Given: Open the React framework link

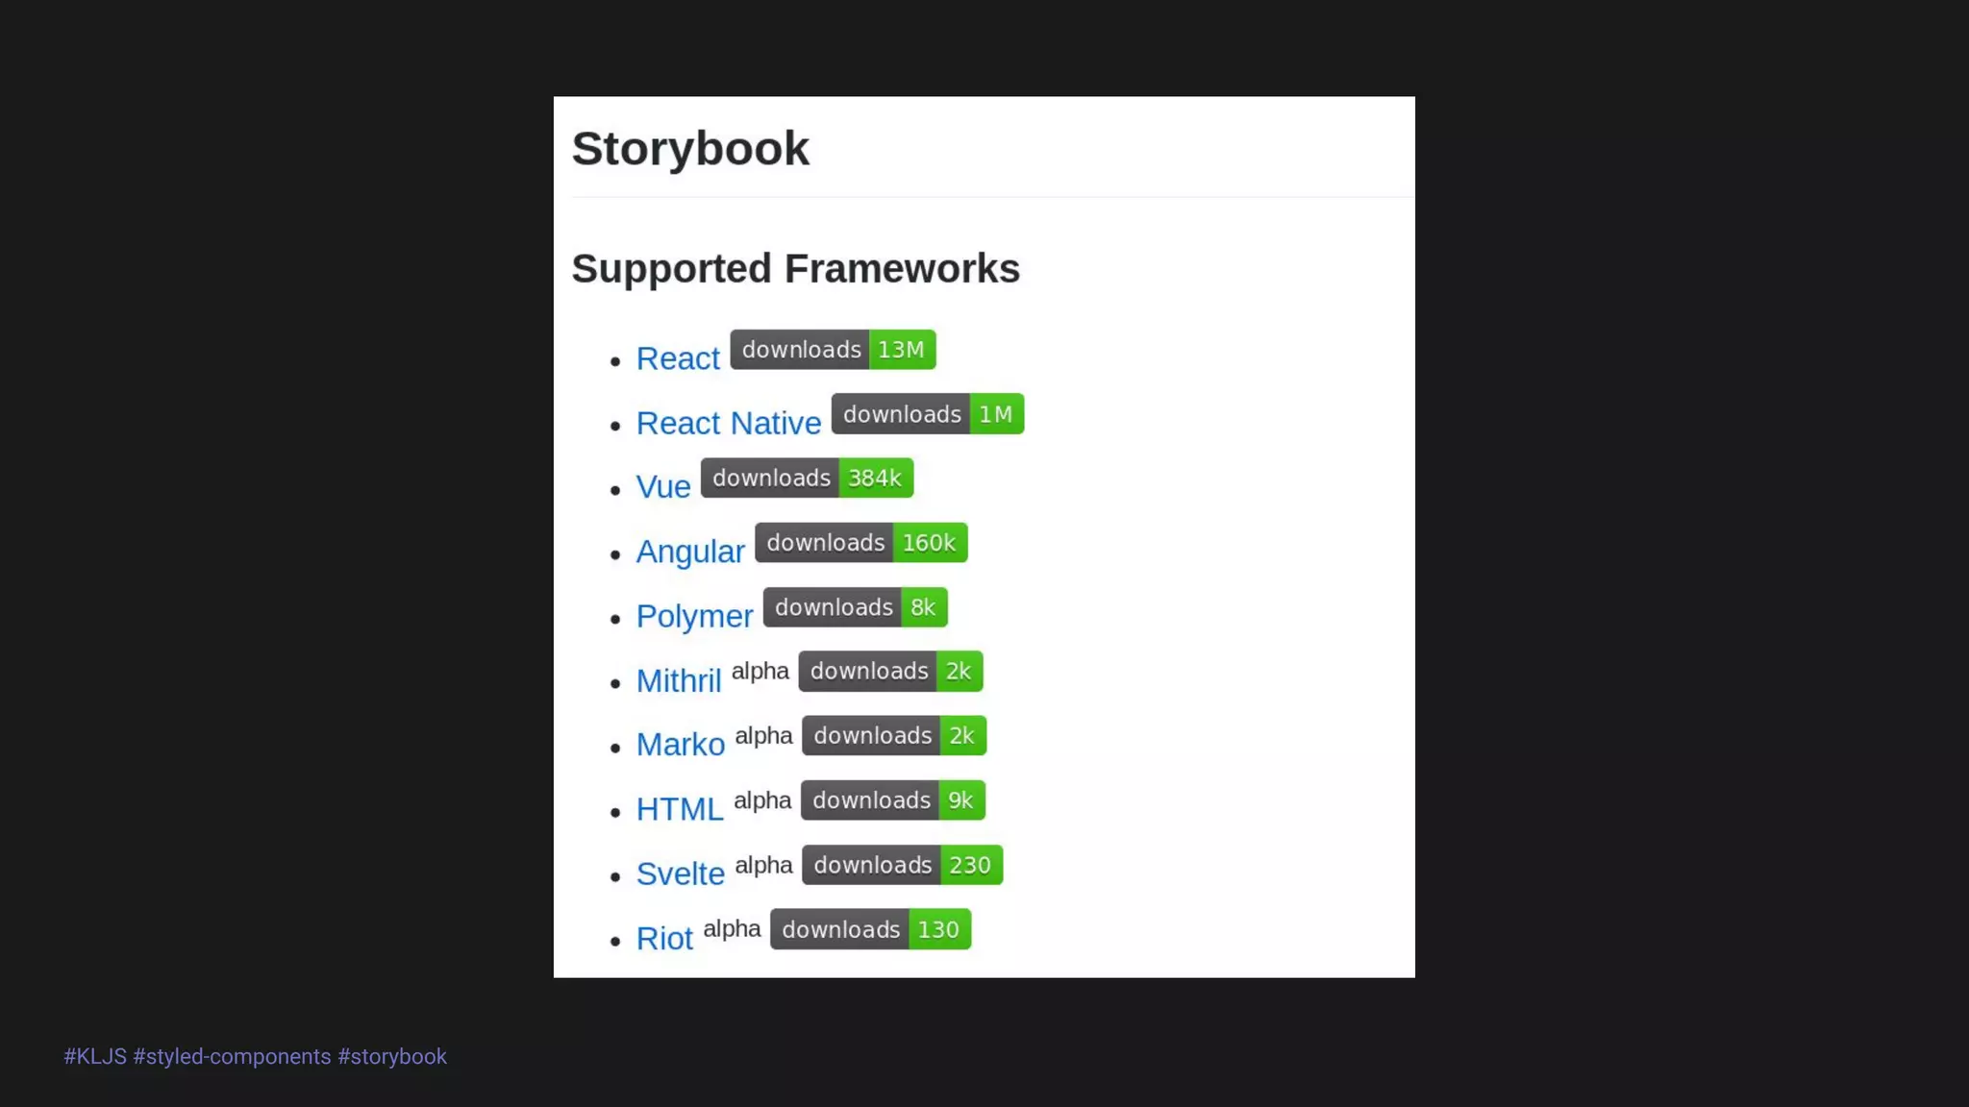Looking at the screenshot, I should [x=678, y=358].
